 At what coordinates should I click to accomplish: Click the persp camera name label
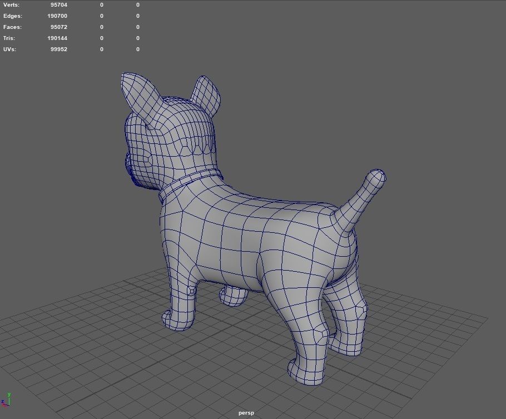pyautogui.click(x=246, y=413)
